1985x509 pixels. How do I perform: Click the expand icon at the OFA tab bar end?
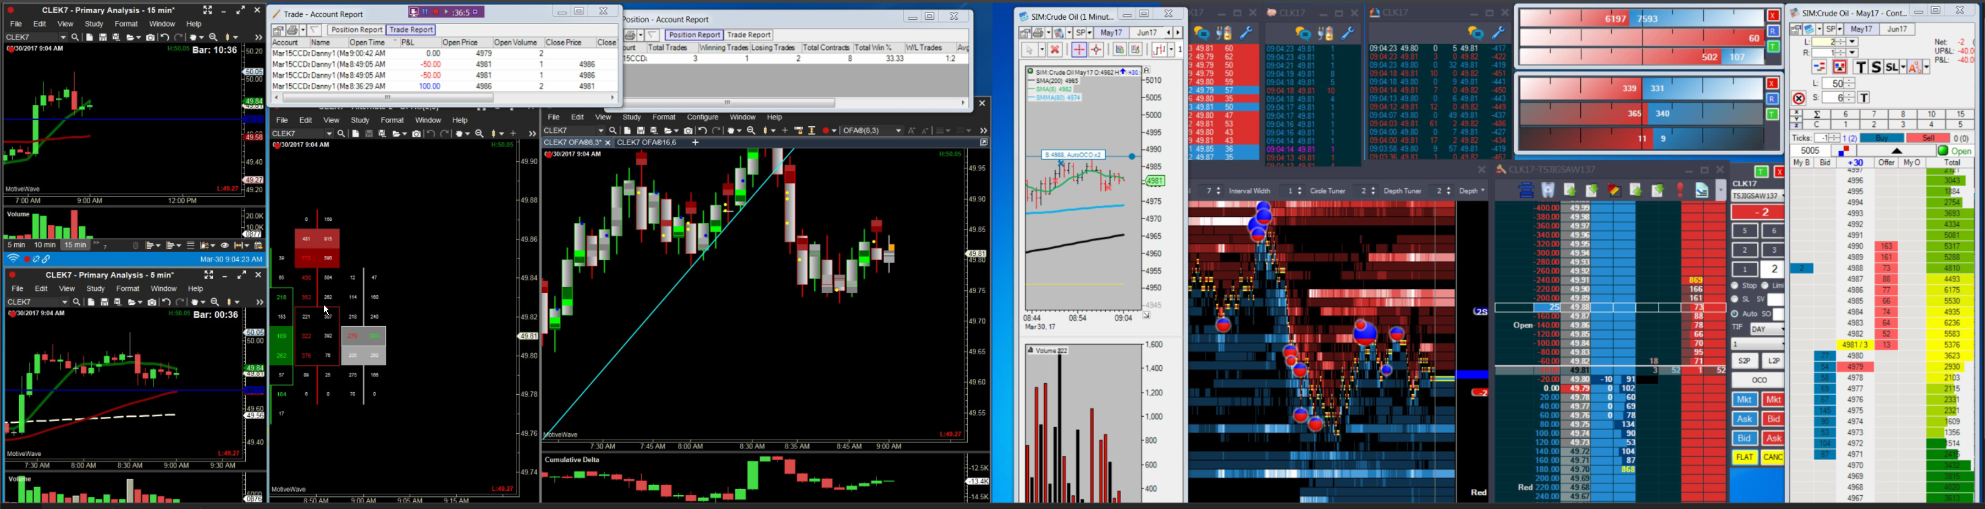point(983,142)
